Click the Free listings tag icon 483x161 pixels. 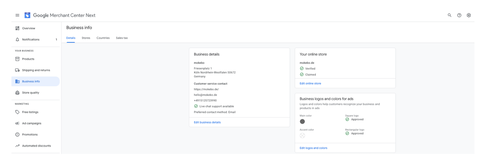17,112
